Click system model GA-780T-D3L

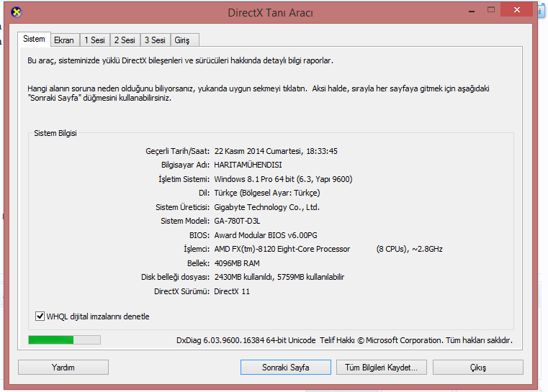point(237,221)
